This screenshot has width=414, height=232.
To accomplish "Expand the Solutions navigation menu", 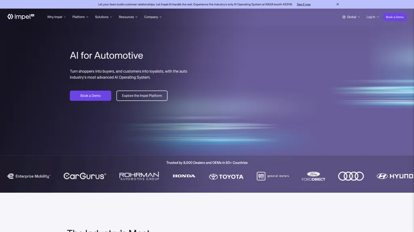I will [103, 17].
